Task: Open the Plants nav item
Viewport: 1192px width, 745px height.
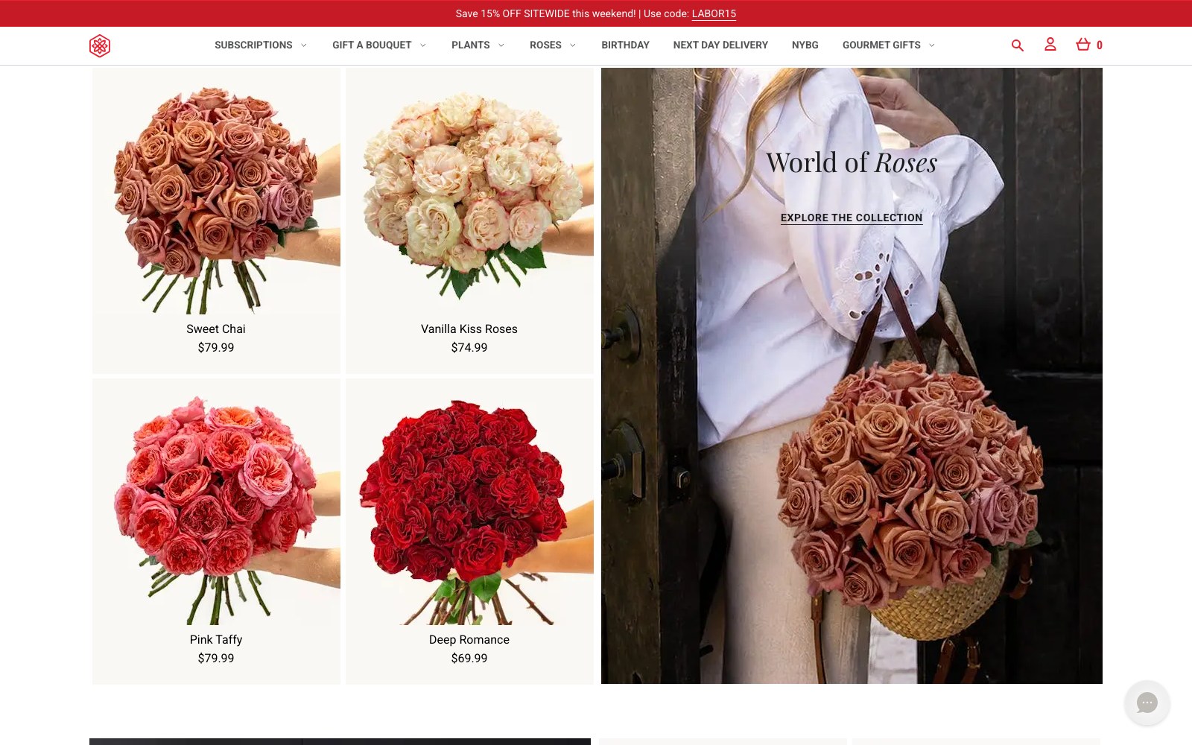Action: (471, 45)
